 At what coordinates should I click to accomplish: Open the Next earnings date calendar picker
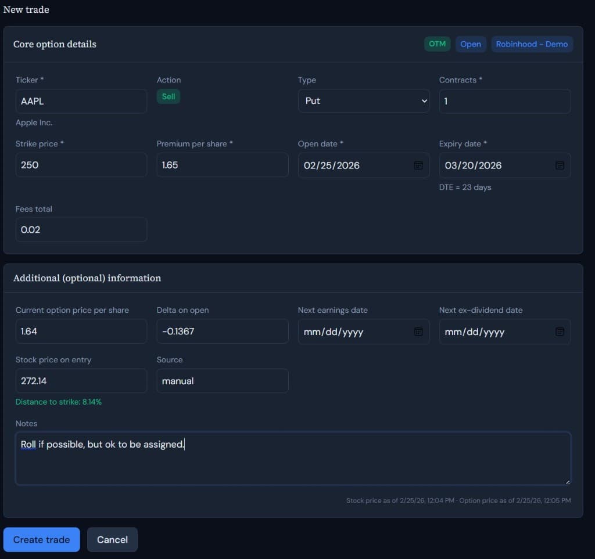(418, 331)
